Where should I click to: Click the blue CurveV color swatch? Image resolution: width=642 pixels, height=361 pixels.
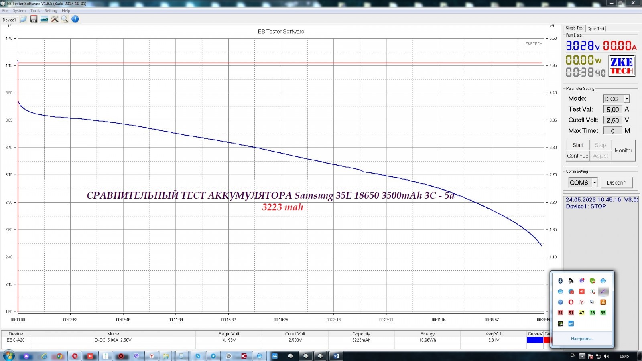(x=535, y=340)
